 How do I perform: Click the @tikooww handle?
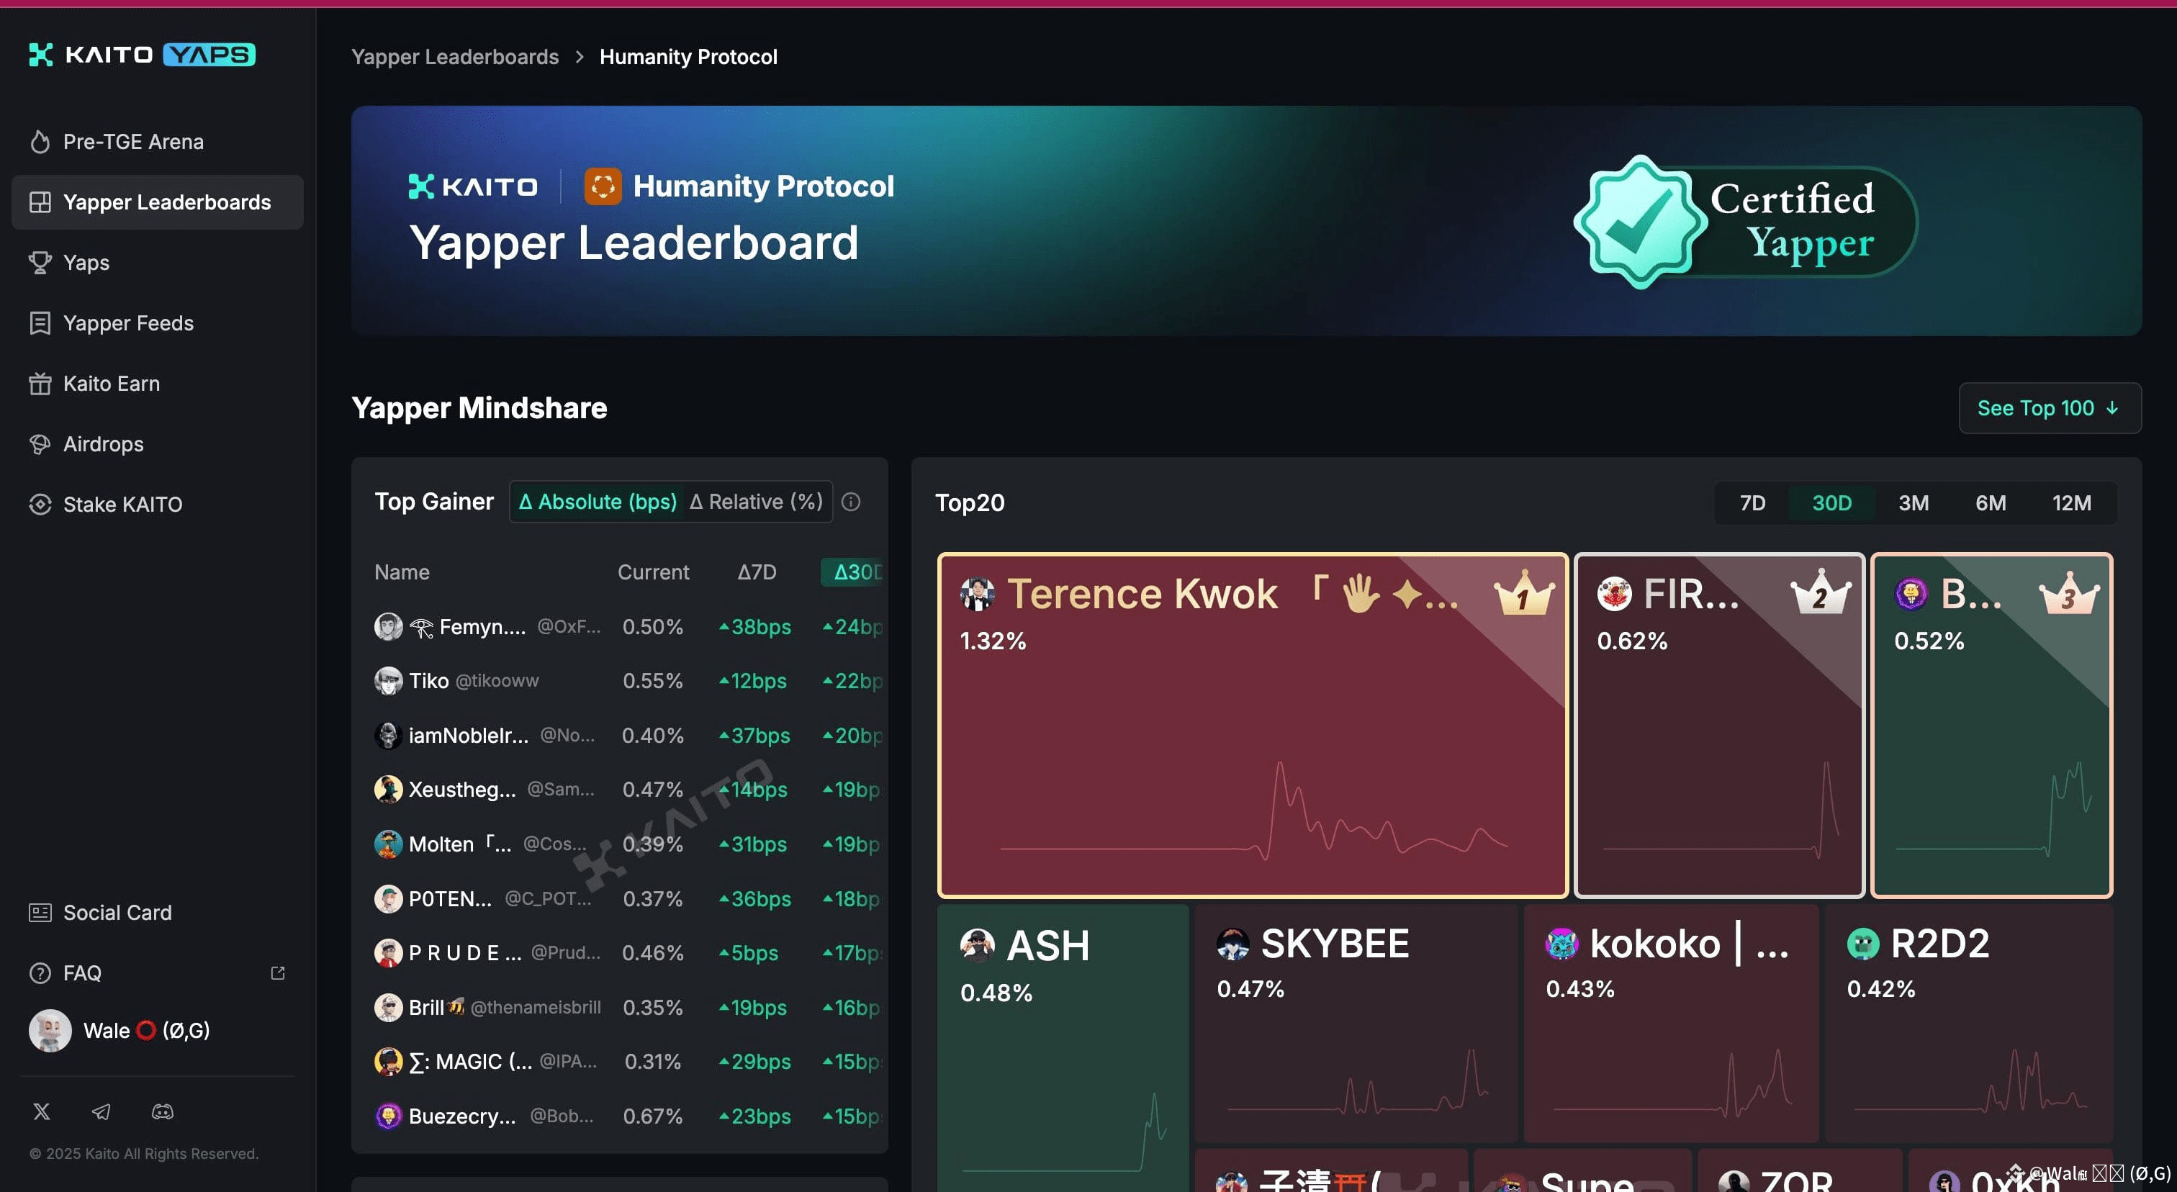497,681
